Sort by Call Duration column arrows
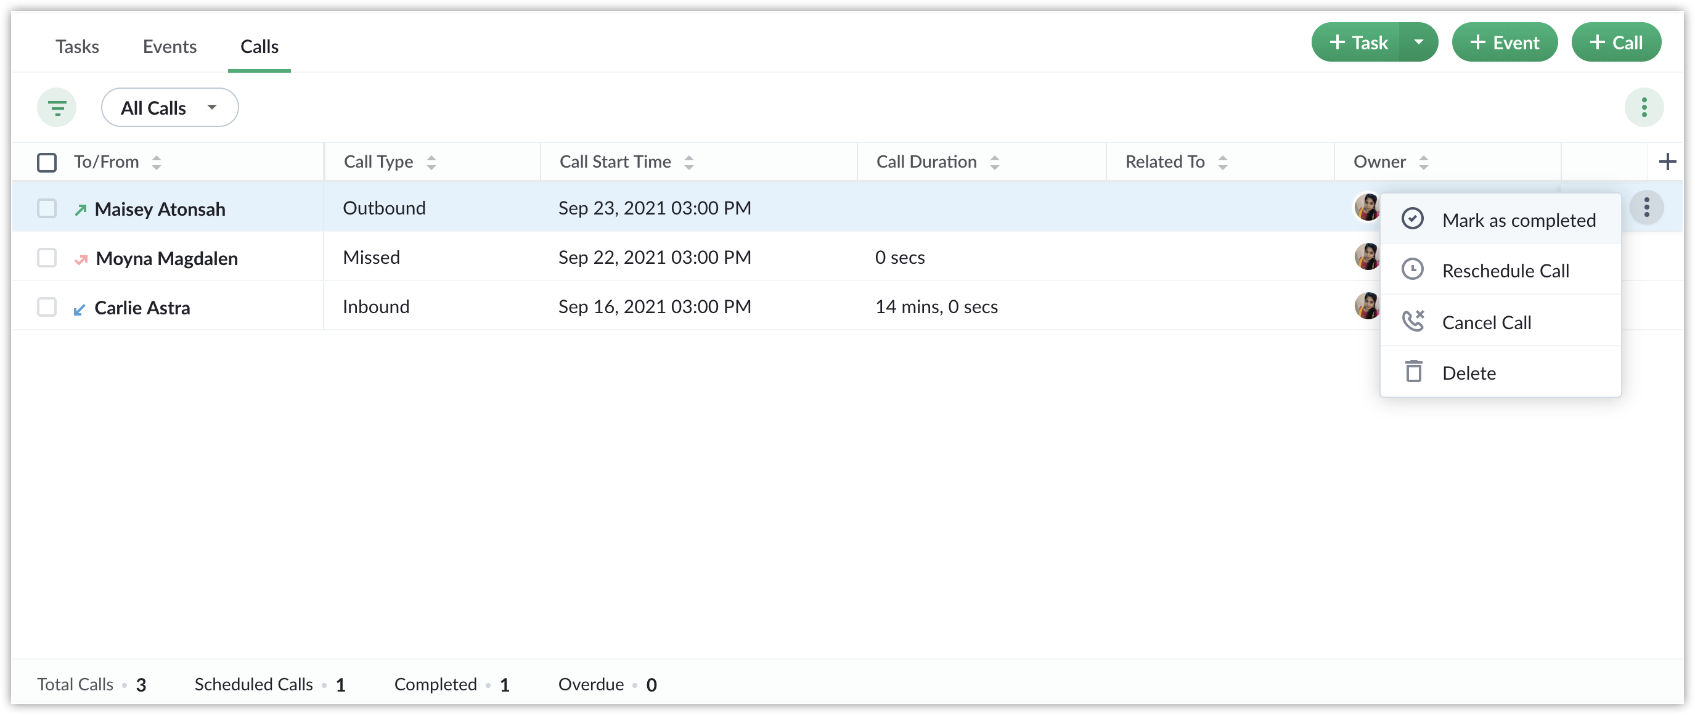This screenshot has height=715, width=1695. click(x=994, y=162)
